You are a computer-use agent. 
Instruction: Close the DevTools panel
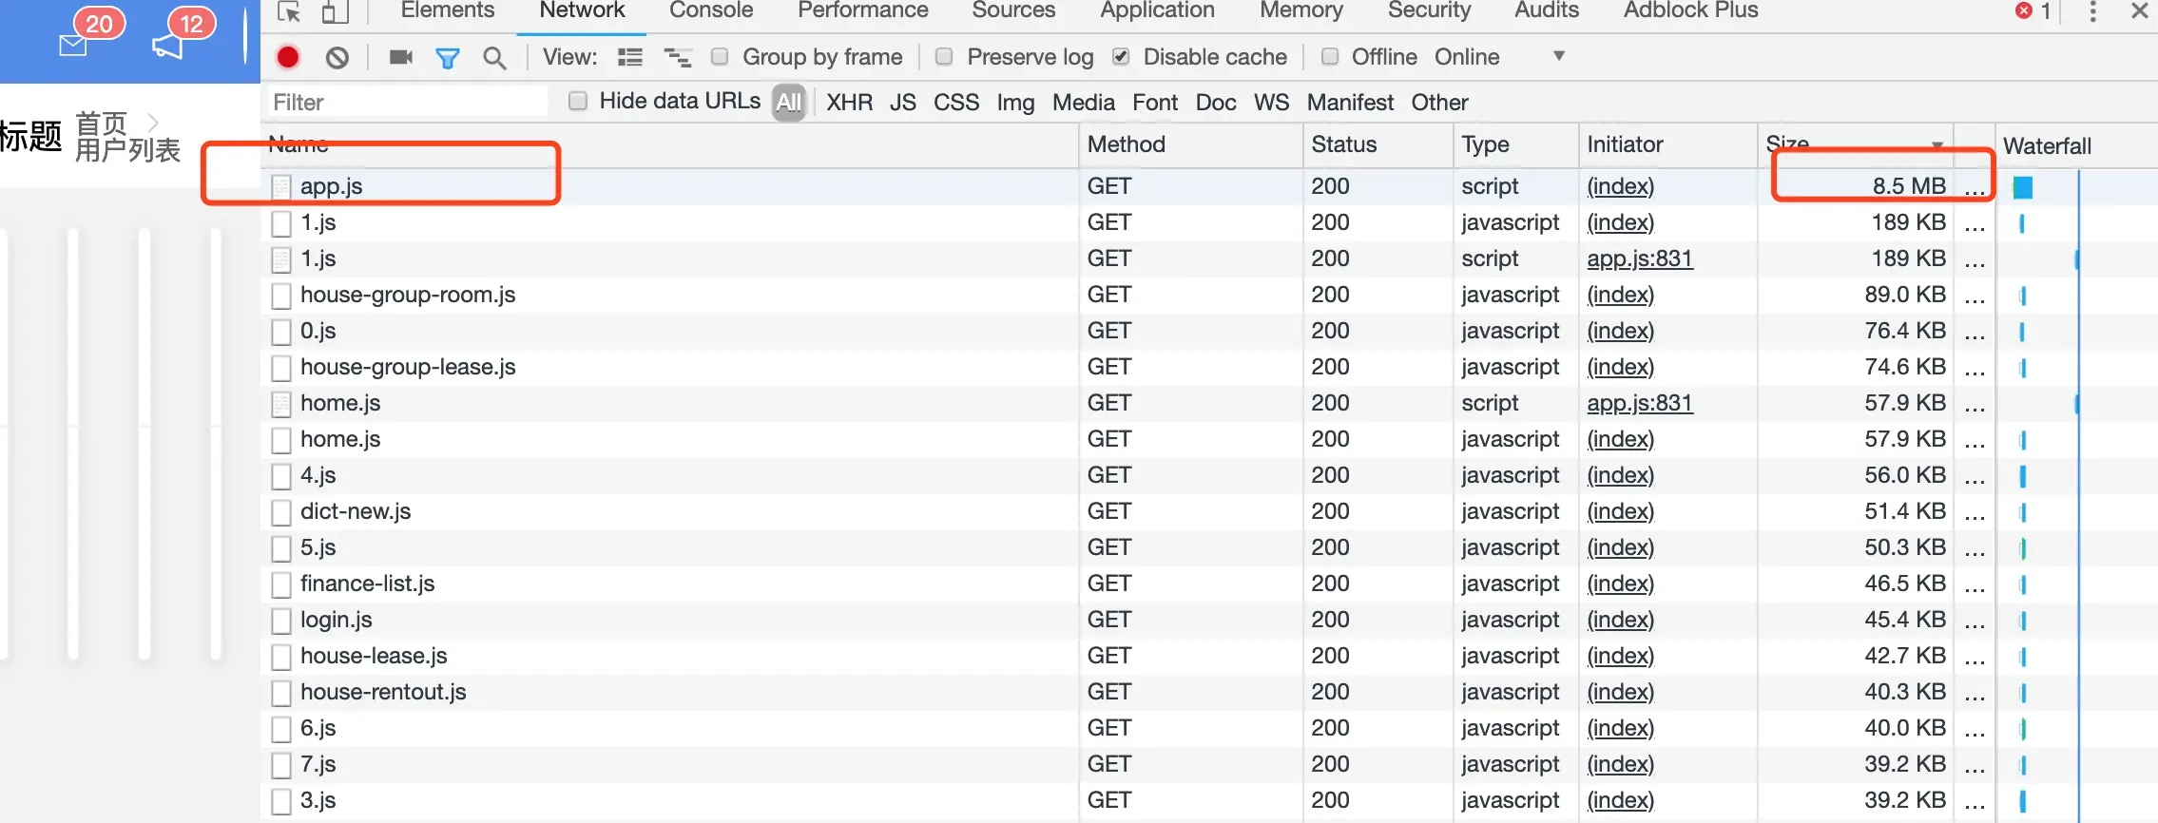(x=2139, y=10)
